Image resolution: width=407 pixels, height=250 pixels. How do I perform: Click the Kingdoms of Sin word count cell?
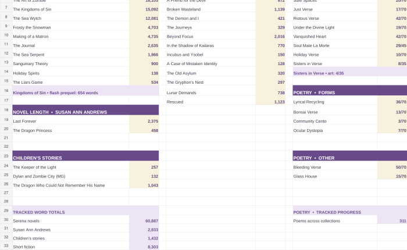[x=144, y=9]
